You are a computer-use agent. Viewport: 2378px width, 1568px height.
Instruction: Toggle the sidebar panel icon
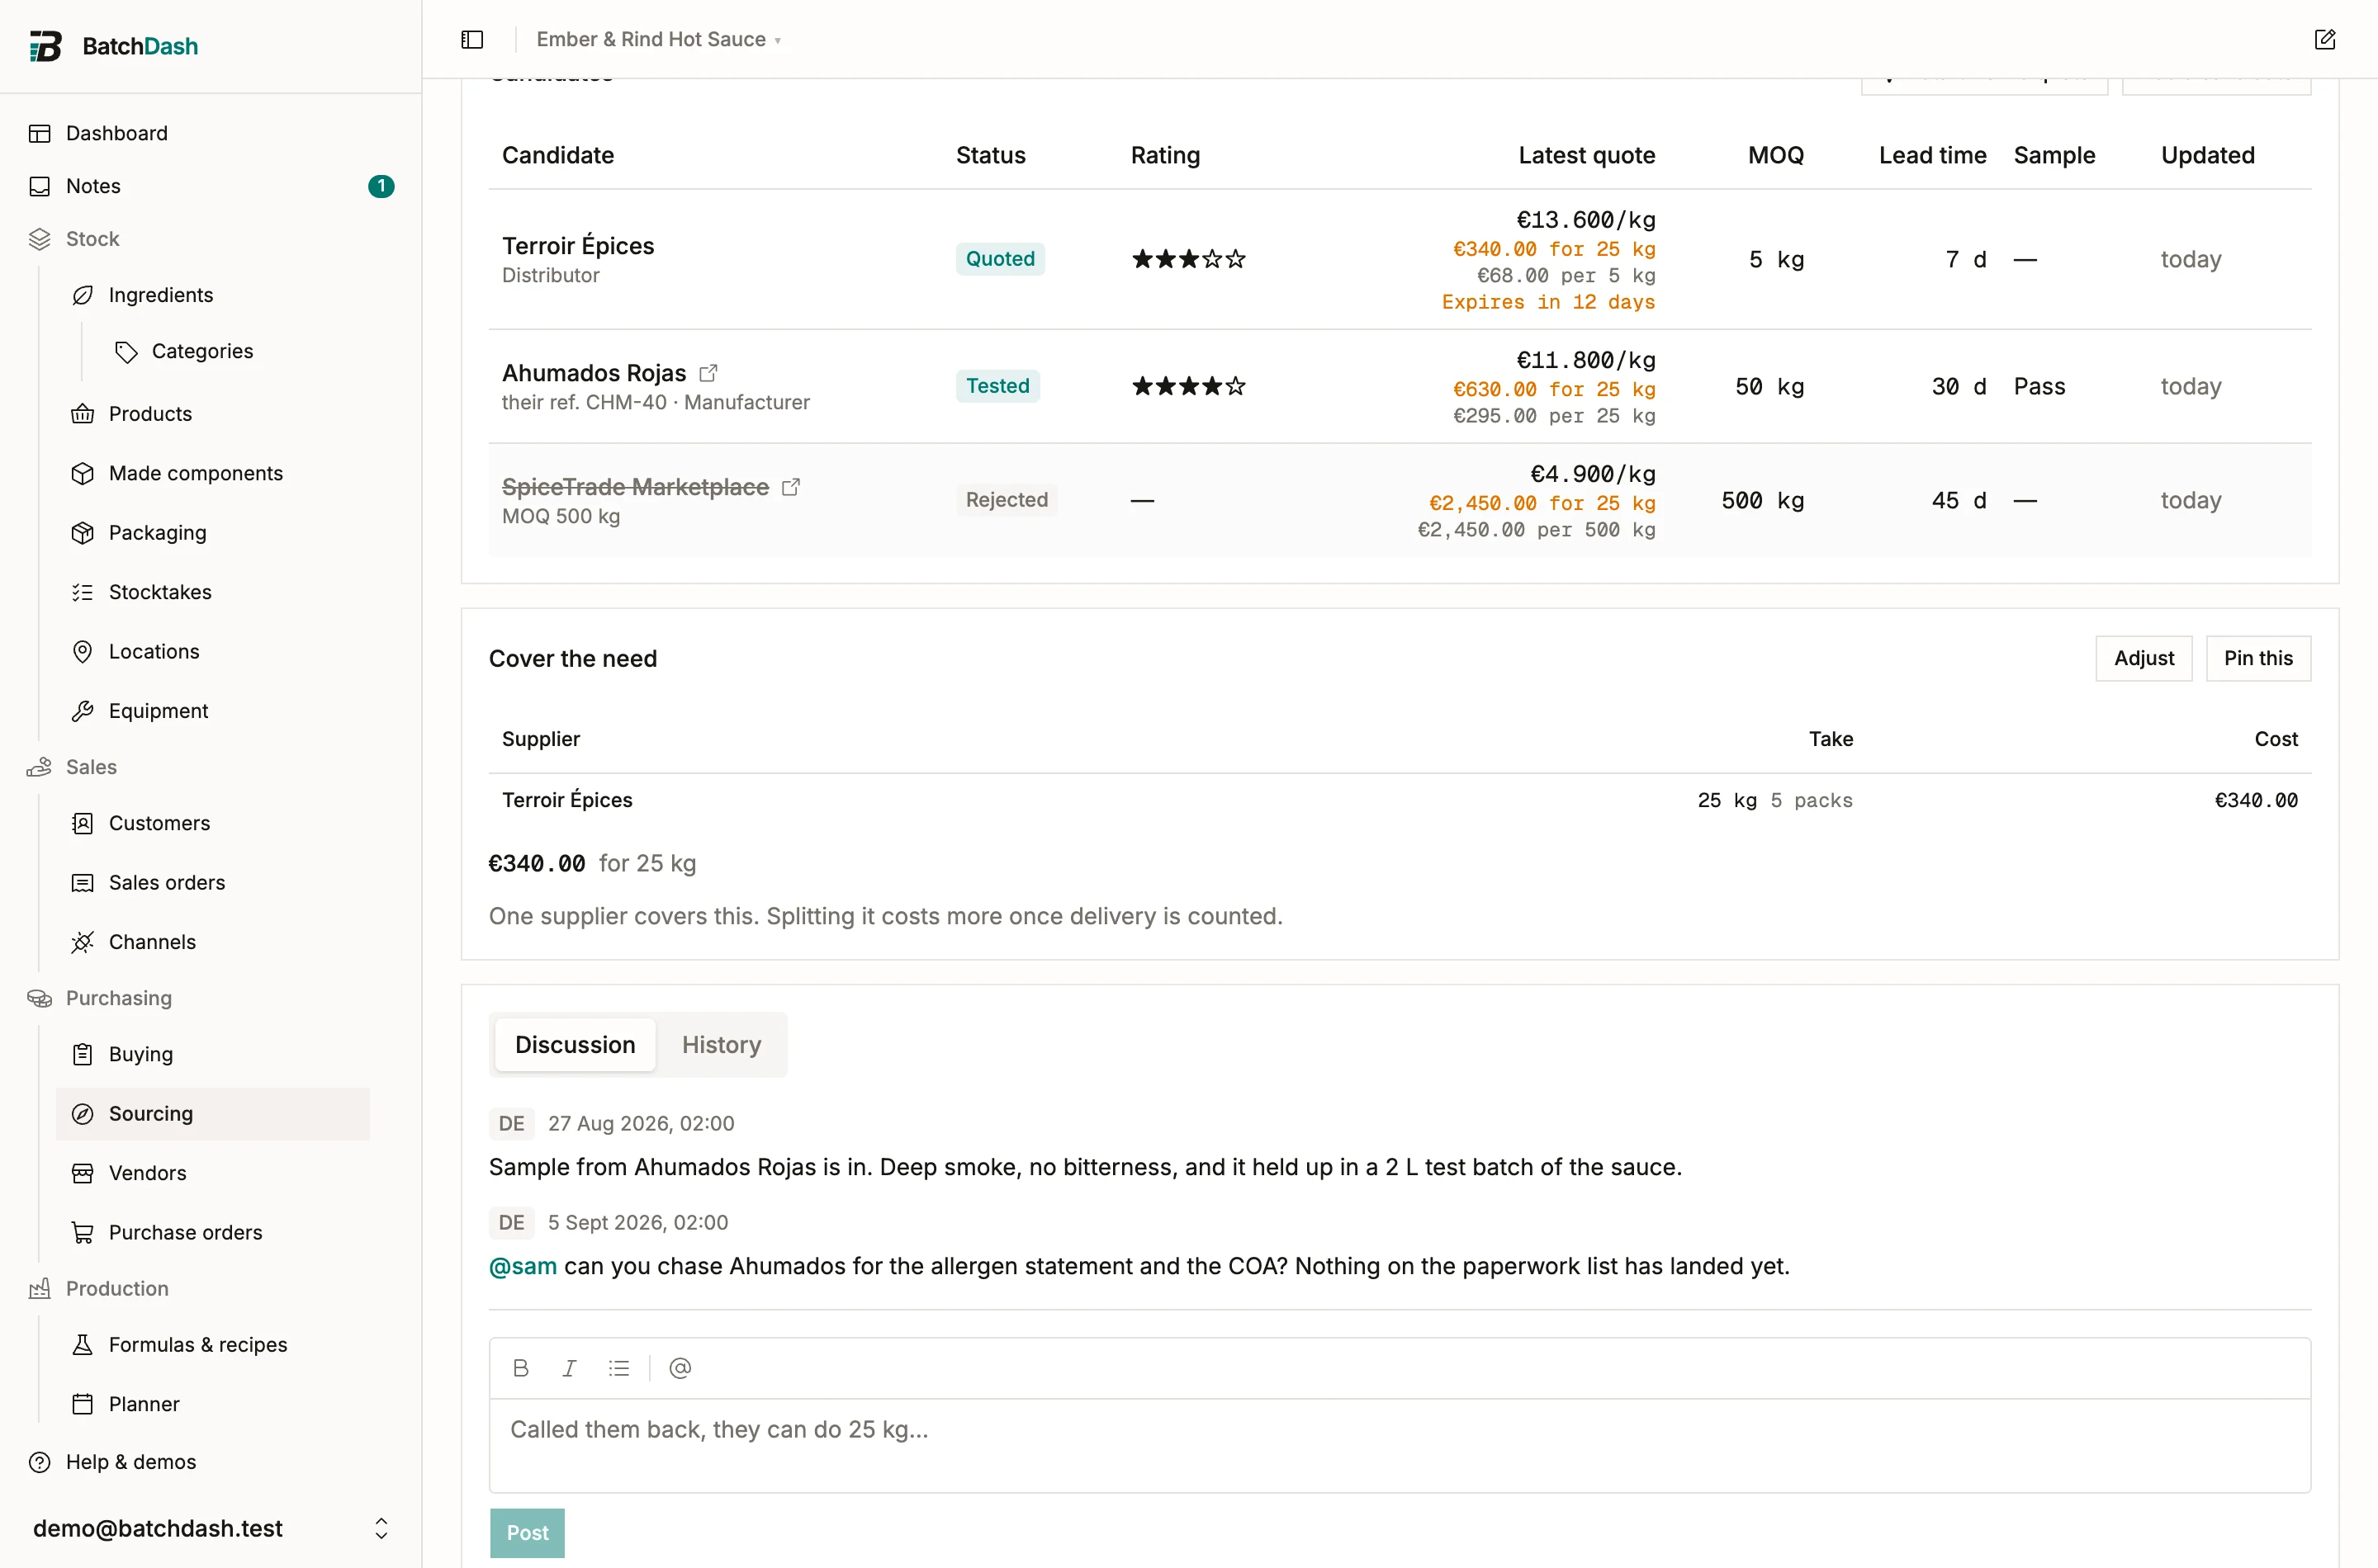coord(472,39)
